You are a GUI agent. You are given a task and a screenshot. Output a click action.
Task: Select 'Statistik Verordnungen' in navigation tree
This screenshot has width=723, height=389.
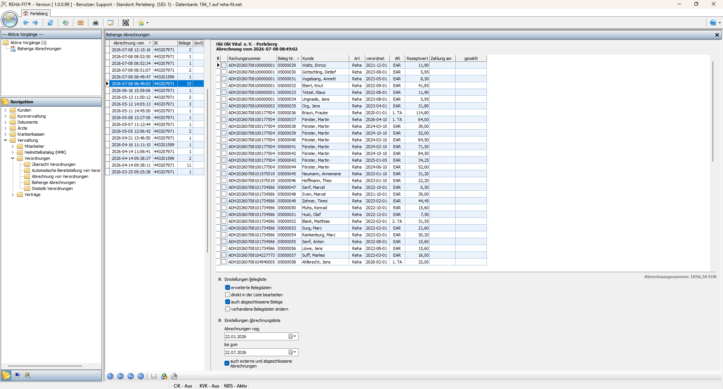pyautogui.click(x=52, y=188)
